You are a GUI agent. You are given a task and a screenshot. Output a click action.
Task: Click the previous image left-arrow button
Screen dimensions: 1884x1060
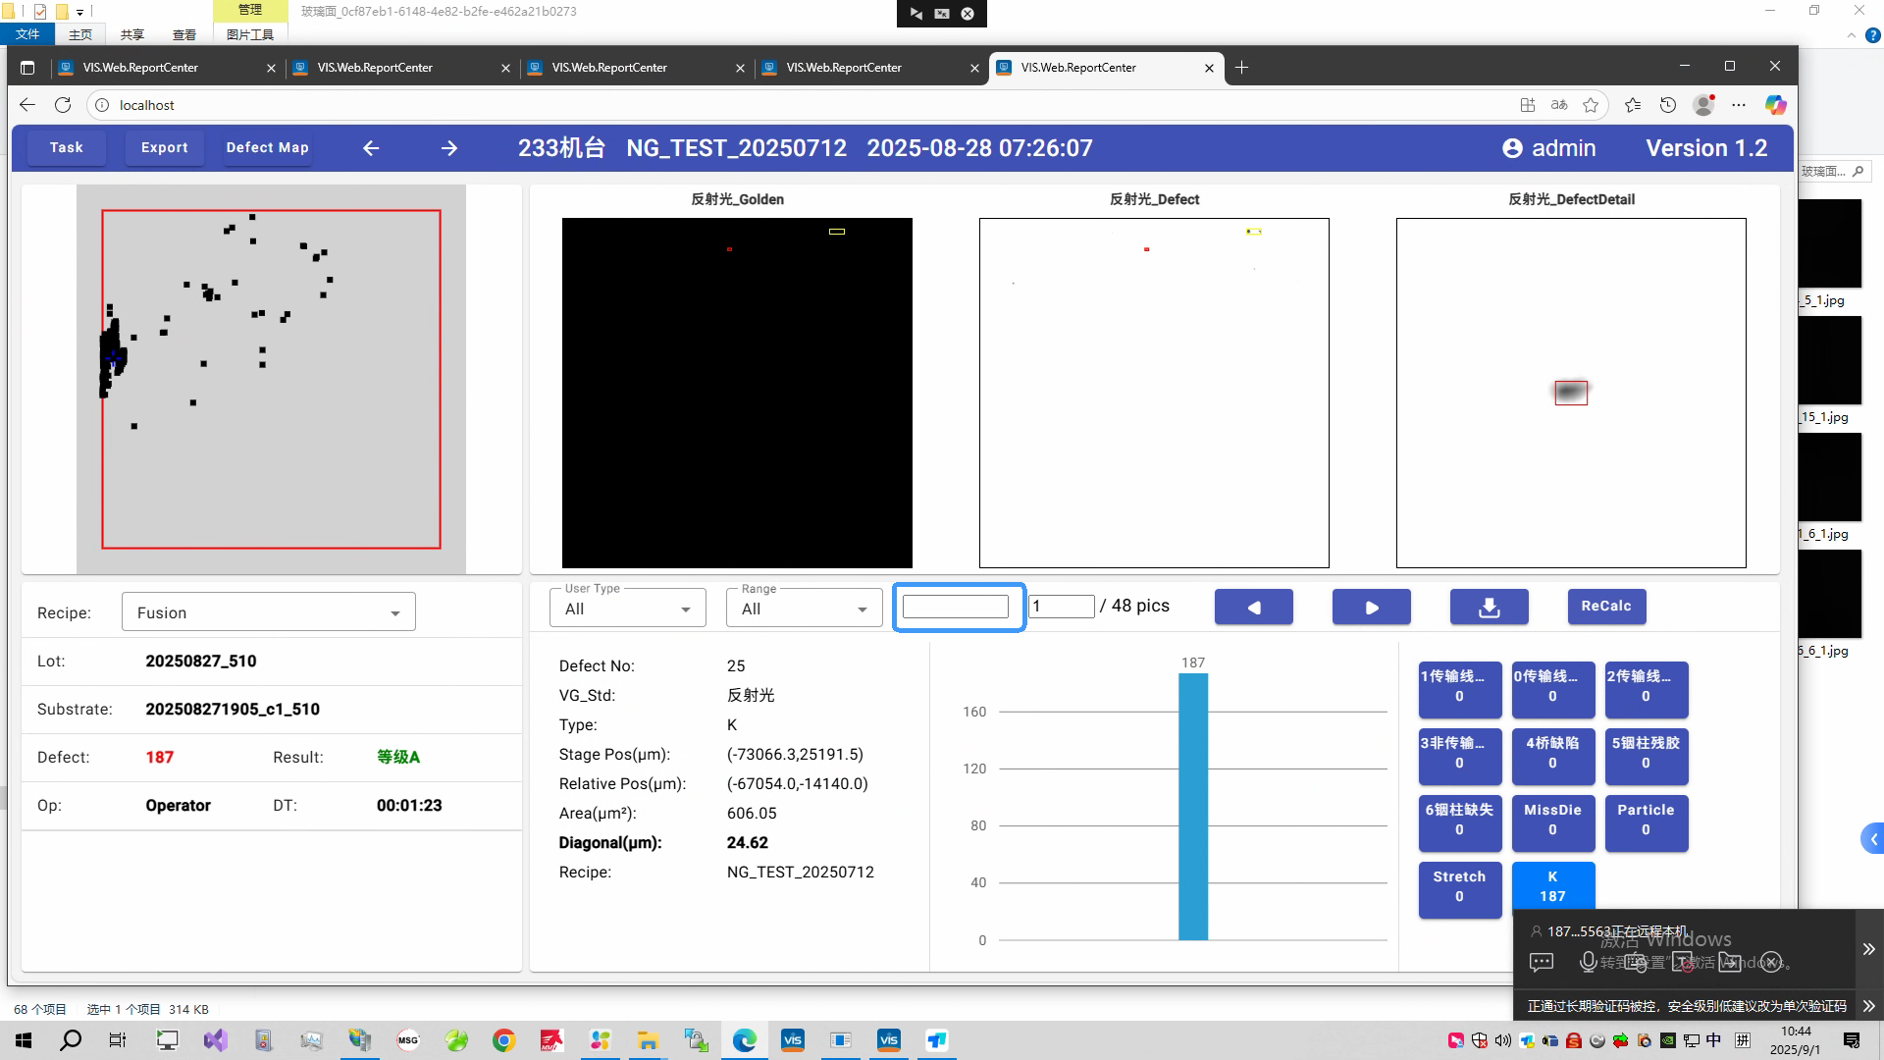point(1253,607)
